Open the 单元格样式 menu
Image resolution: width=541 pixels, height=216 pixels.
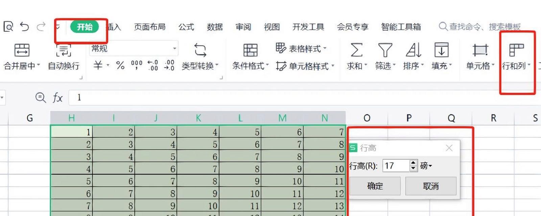click(305, 66)
